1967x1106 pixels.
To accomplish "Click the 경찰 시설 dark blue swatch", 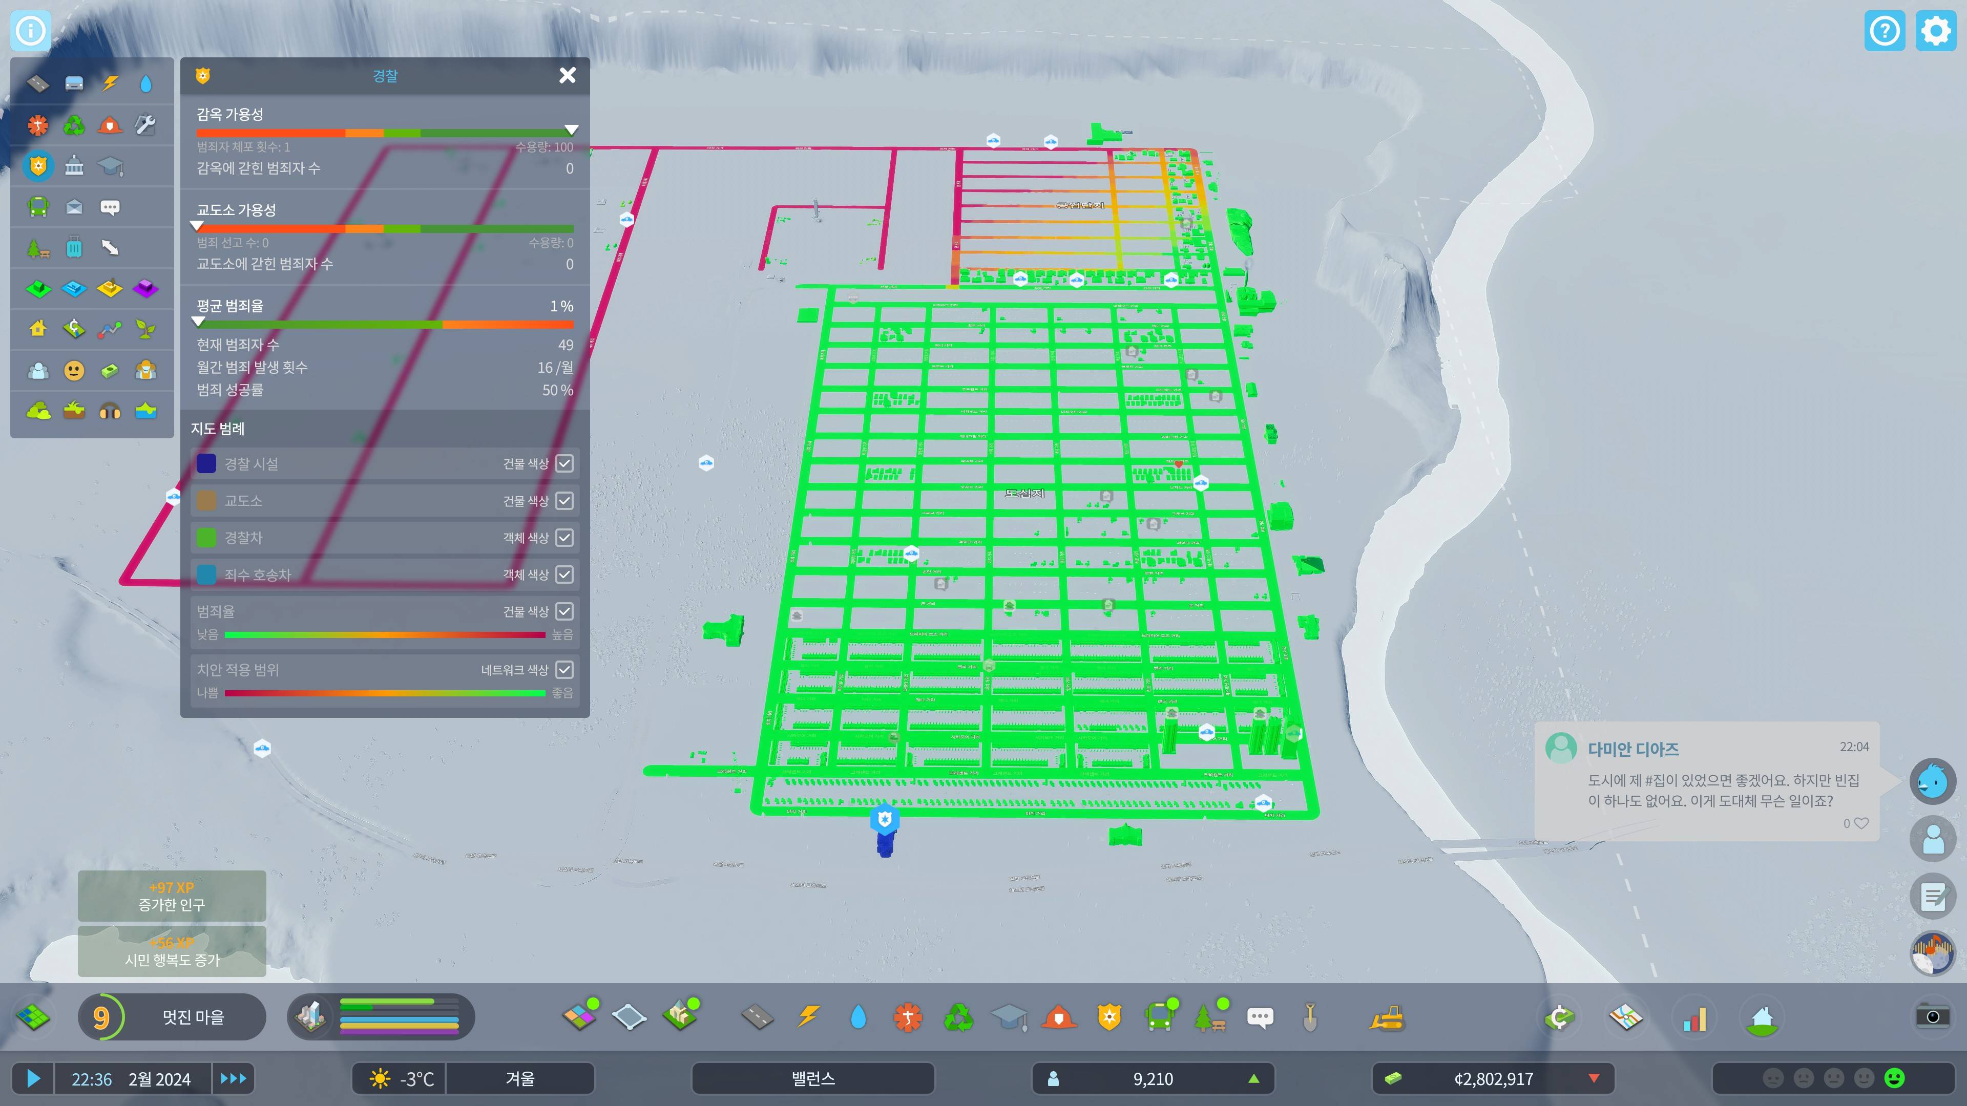I will (x=206, y=463).
